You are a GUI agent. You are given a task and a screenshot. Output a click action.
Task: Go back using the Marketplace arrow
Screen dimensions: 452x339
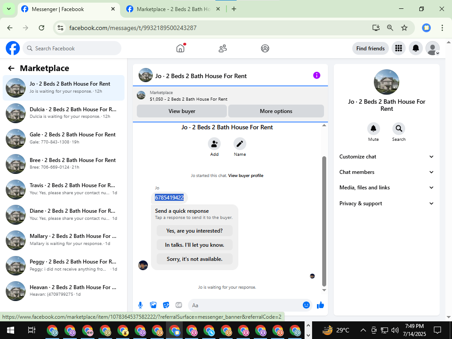click(x=11, y=68)
